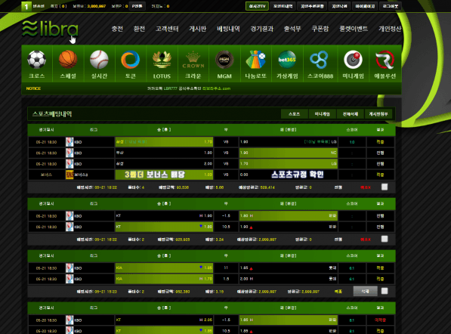
Task: Click red 취소X on the 4-folder slip
Action: point(366,187)
